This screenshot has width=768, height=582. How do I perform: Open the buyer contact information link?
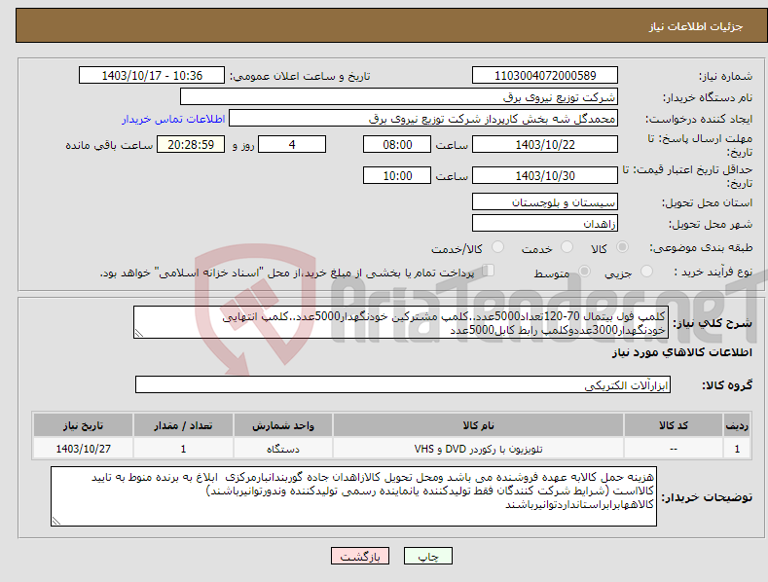pyautogui.click(x=173, y=119)
